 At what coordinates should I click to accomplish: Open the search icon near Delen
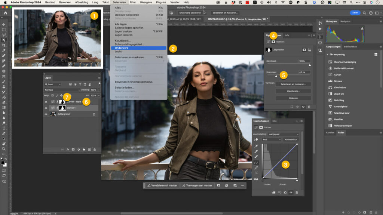[364, 13]
